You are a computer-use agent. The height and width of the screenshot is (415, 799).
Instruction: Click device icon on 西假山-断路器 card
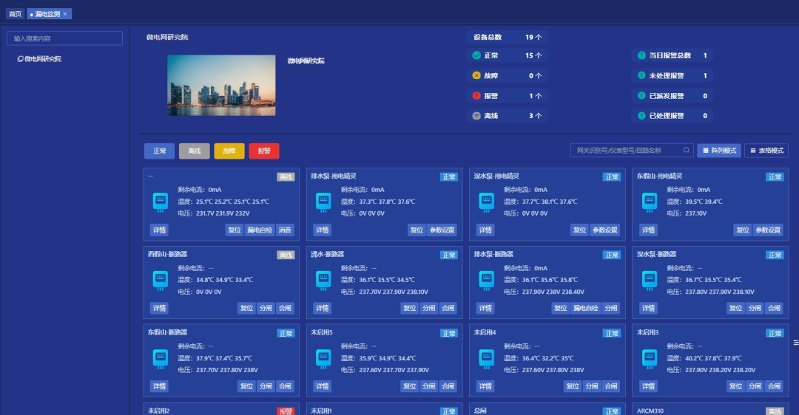tap(161, 280)
